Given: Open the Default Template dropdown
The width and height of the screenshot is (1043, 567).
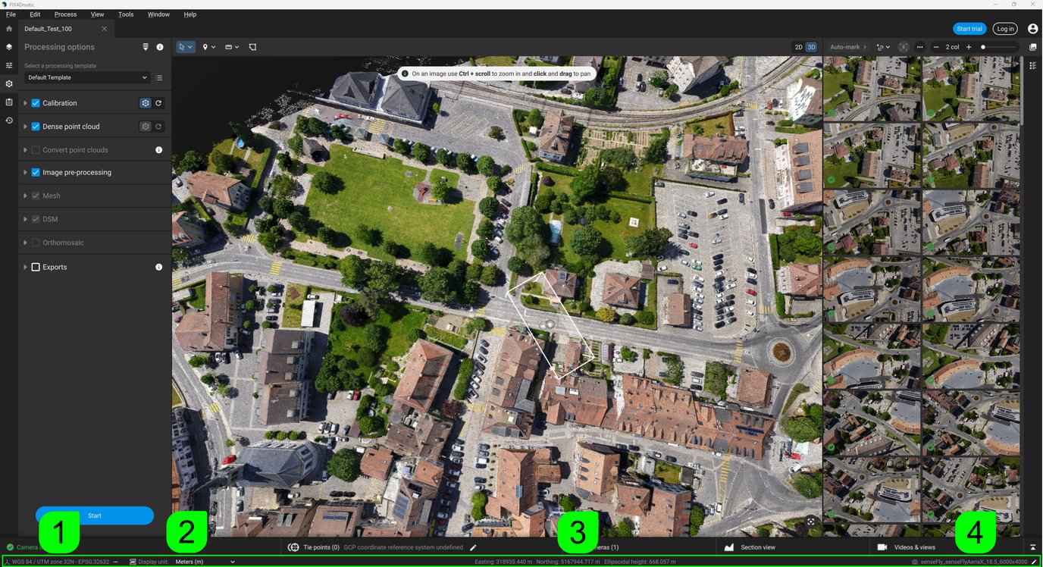Looking at the screenshot, I should pyautogui.click(x=87, y=77).
